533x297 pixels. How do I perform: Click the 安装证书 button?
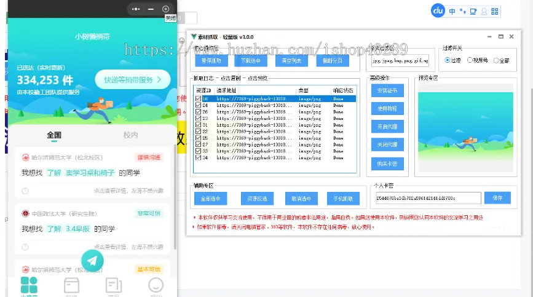[387, 90]
